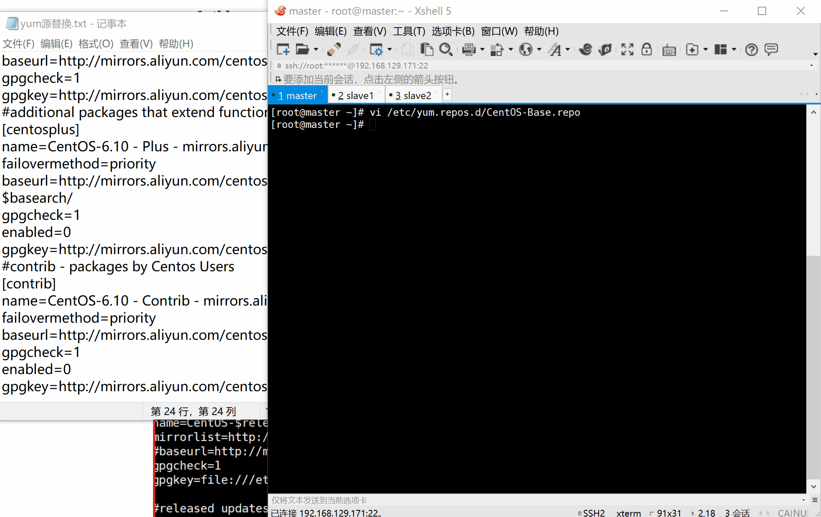Image resolution: width=821 pixels, height=517 pixels.
Task: Click the speech-bubble feedback toolbar icon
Action: (x=771, y=50)
